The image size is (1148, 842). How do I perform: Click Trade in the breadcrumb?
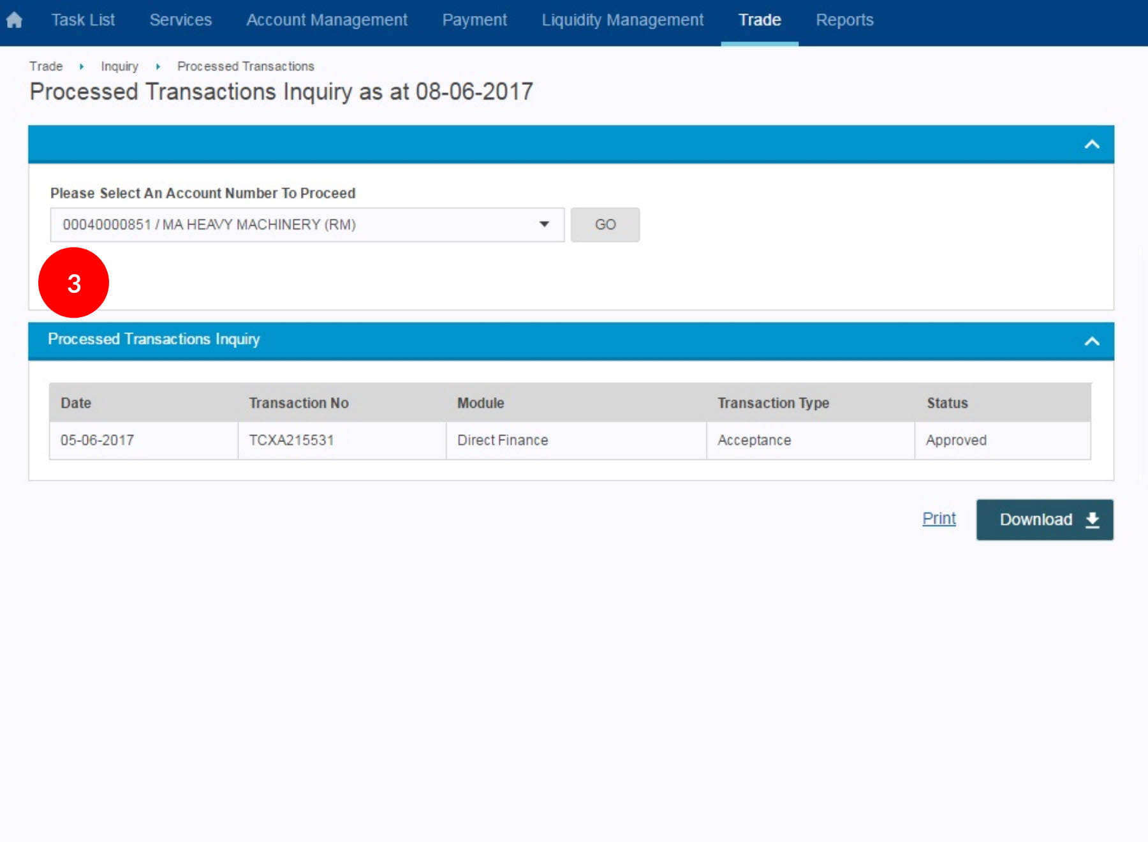pos(46,66)
